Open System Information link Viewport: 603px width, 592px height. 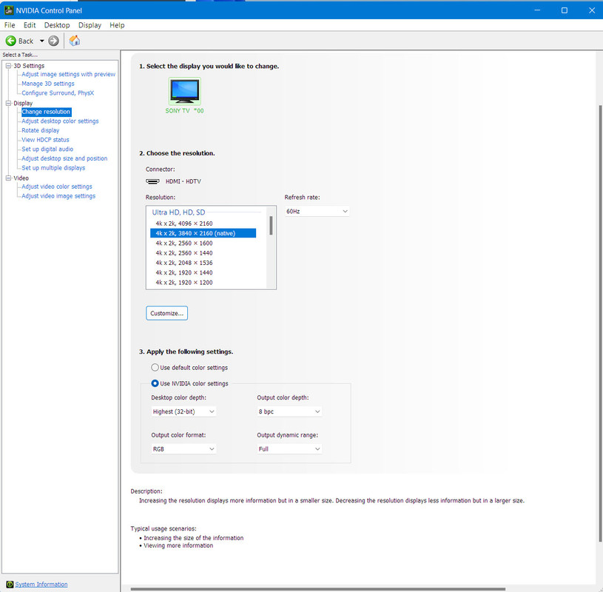coord(41,584)
